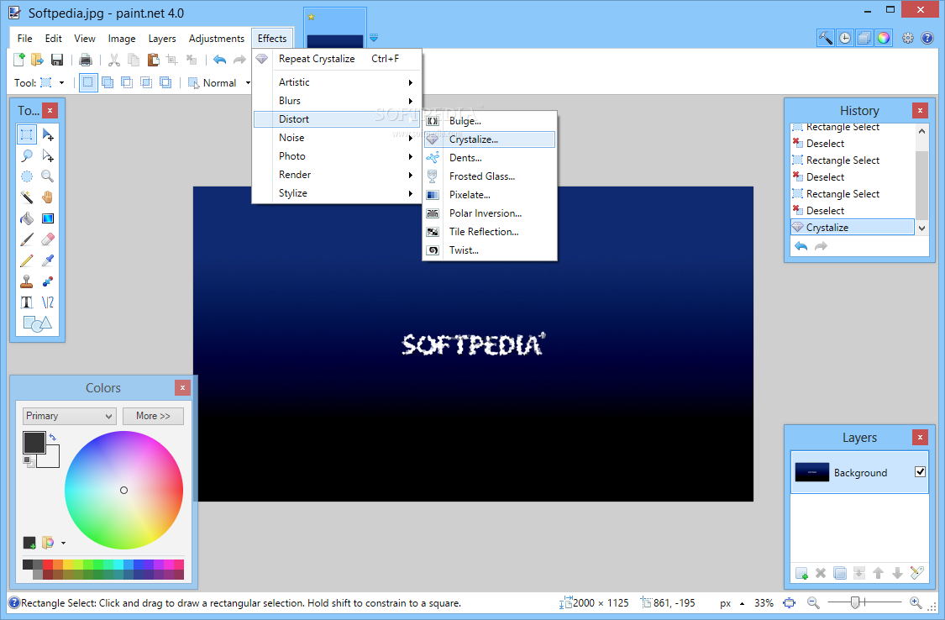Toggle the History window button
Image resolution: width=945 pixels, height=620 pixels.
(845, 38)
